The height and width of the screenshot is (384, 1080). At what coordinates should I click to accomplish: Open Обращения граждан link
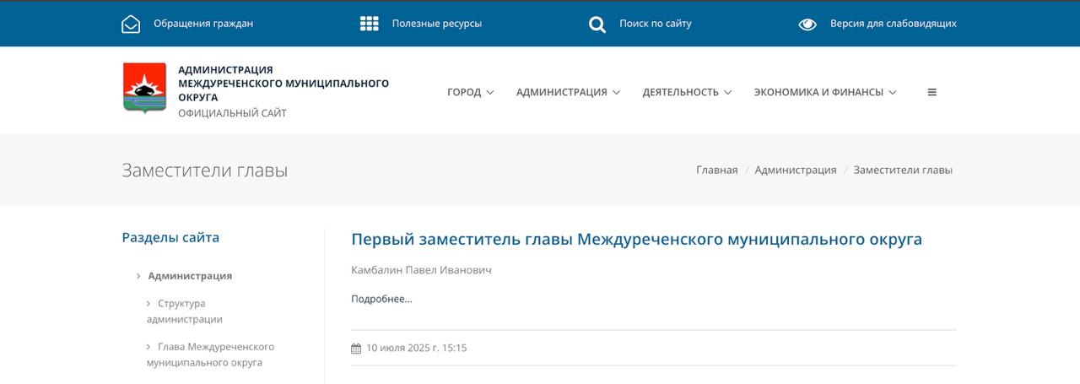(x=203, y=24)
